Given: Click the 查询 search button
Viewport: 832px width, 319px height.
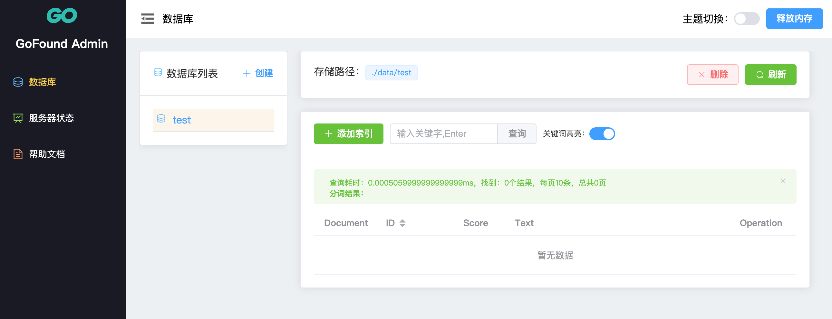Looking at the screenshot, I should [517, 133].
